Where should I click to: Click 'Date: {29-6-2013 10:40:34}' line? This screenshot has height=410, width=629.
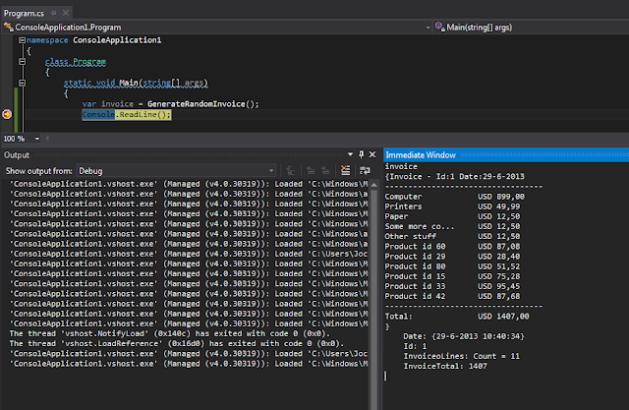(x=464, y=336)
